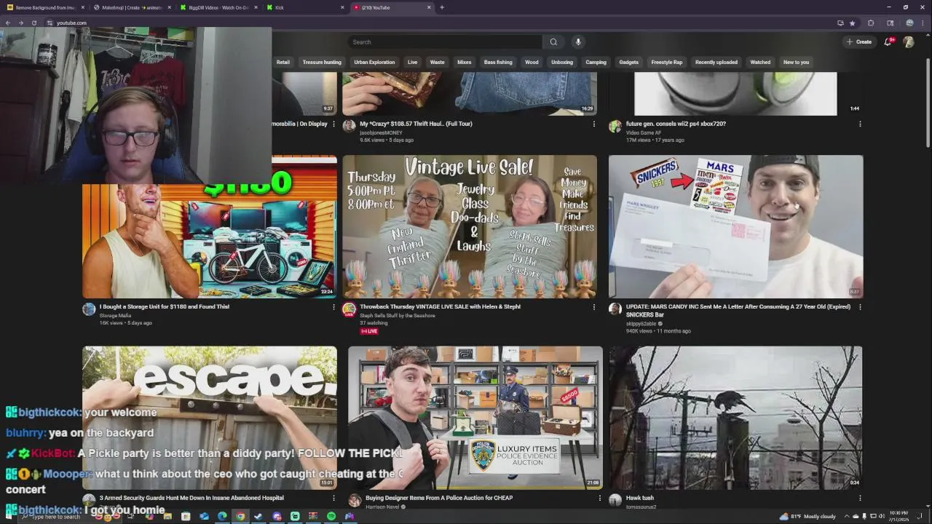Select the Retail filter chip
Image resolution: width=932 pixels, height=524 pixels.
283,63
